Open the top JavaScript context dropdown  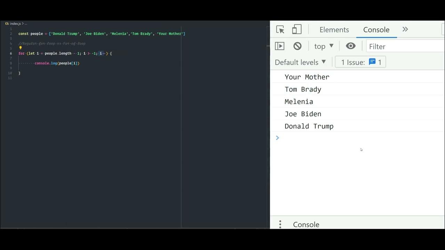tap(324, 46)
